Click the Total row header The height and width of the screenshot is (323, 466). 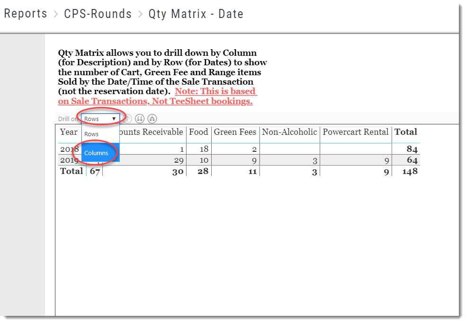click(x=71, y=171)
